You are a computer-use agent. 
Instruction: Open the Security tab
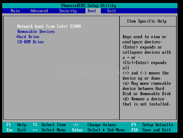pyautogui.click(x=68, y=11)
